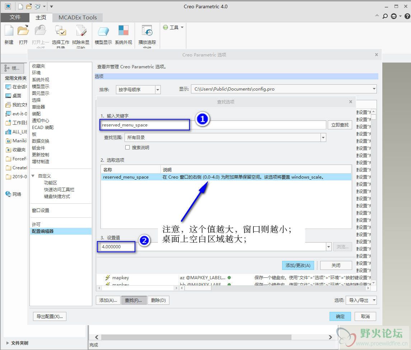Select 窗口设置 in options list

[x=41, y=211]
